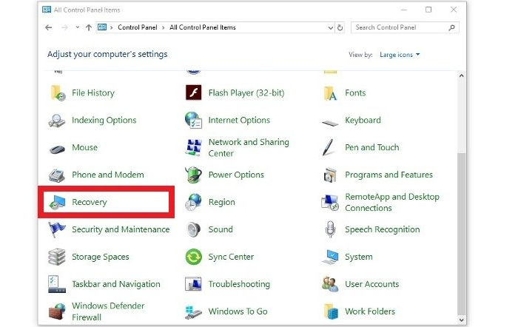518x327 pixels.
Task: Open the RemoteApp and Desktop Connections icon
Action: 330,203
